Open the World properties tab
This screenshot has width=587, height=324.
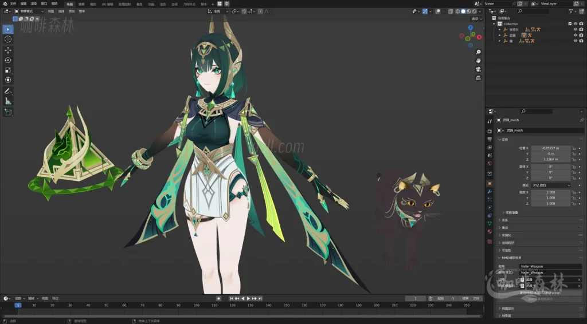click(x=490, y=164)
